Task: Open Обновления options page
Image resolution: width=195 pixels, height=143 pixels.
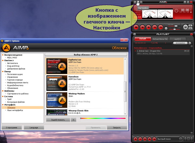Action: tap(13, 88)
